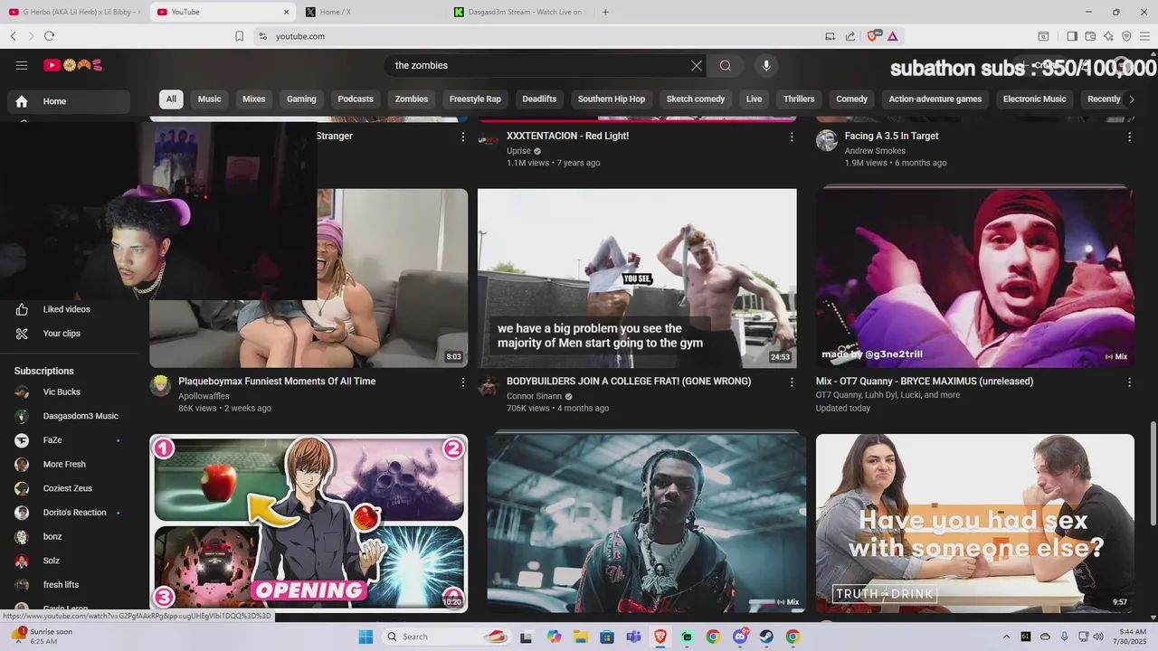The image size is (1158, 651).
Task: Open the Brave Wallet icon
Action: [1090, 36]
